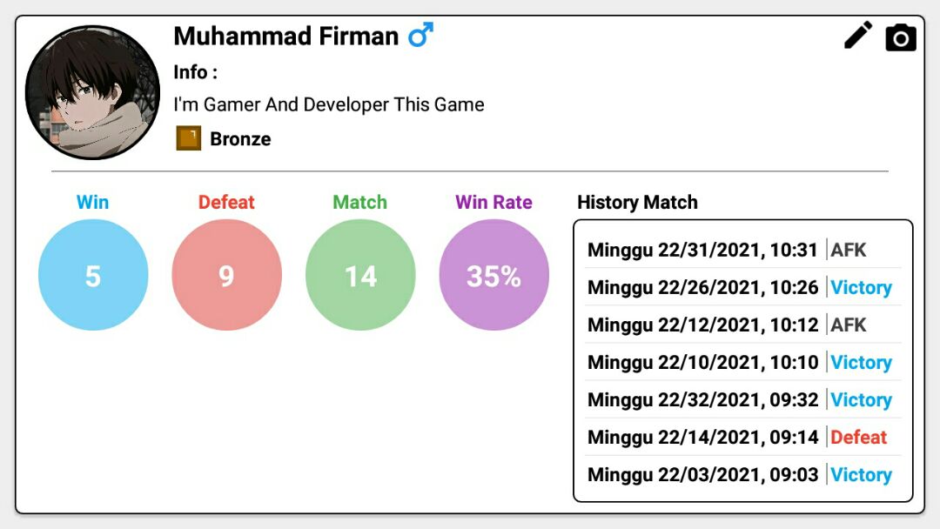Click the Bronze rank label

tap(240, 139)
